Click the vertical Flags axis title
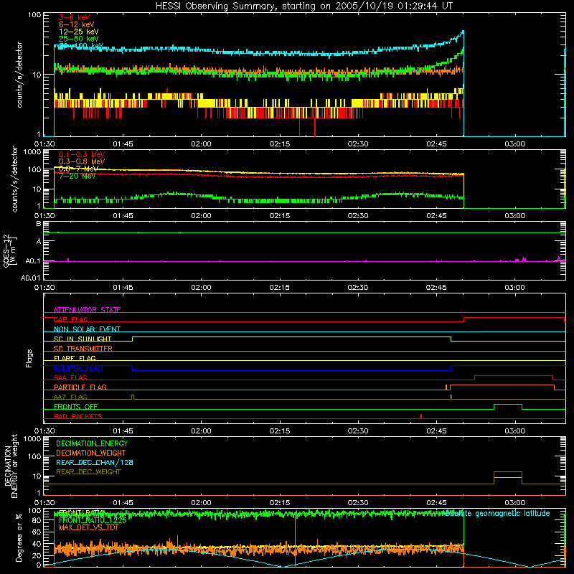The width and height of the screenshot is (574, 574). coord(29,358)
